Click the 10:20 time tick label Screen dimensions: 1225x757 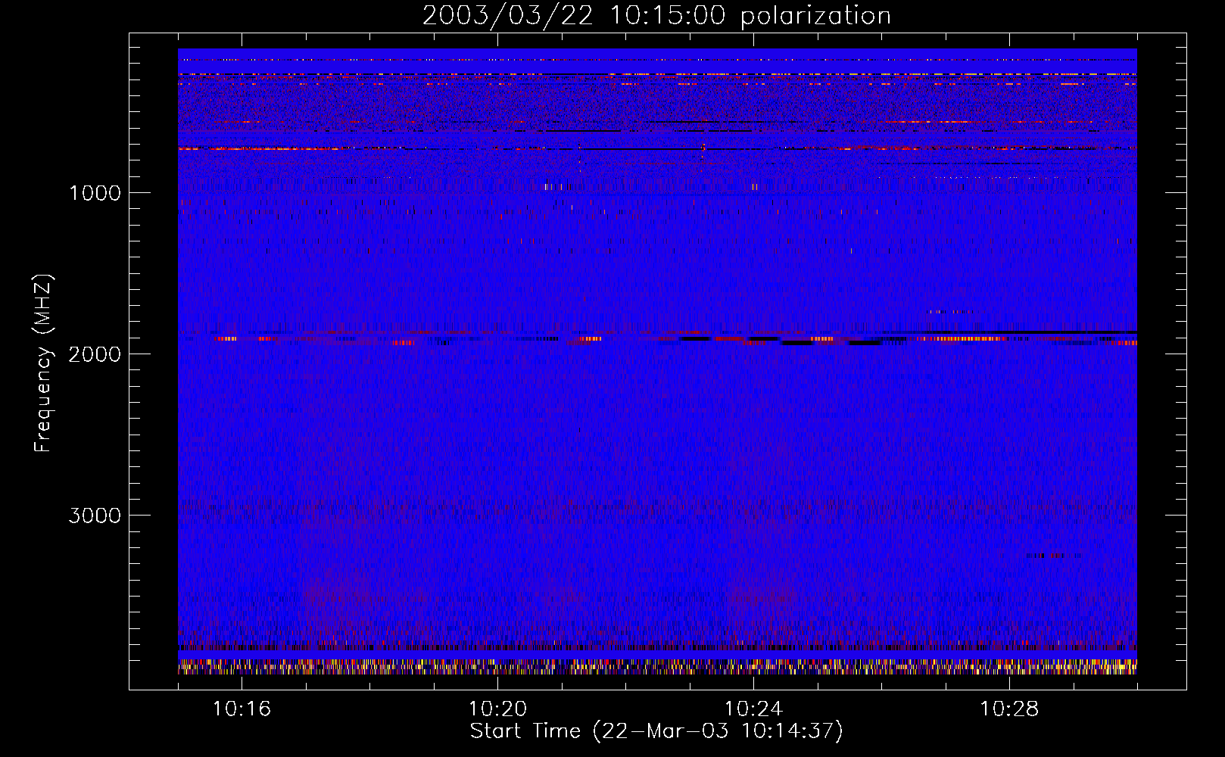(x=497, y=709)
